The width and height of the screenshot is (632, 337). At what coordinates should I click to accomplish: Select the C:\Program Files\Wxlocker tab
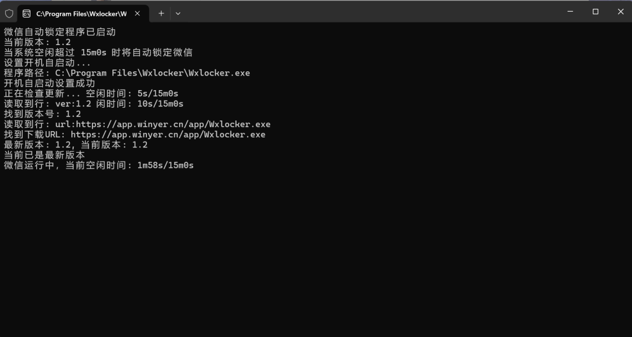[x=84, y=13]
